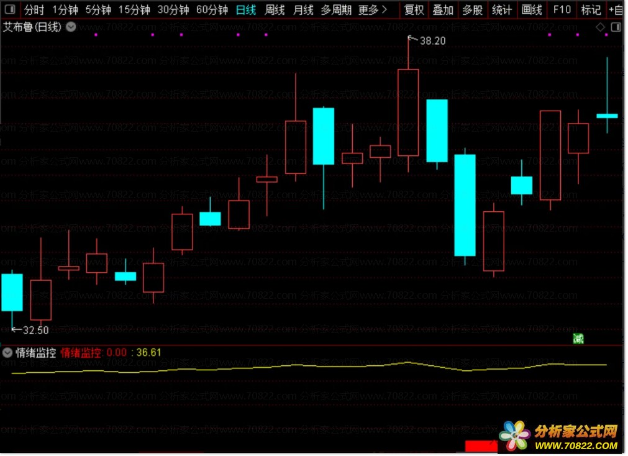The height and width of the screenshot is (456, 628).
Task: Click the red 情绪监控 0.00 value
Action: pyautogui.click(x=94, y=353)
